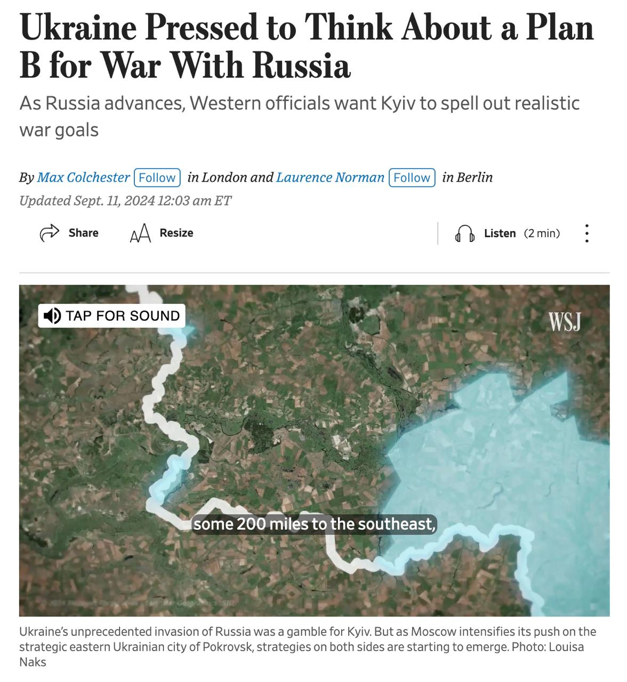
Task: Unmute video with TAP FOR SOUND
Action: point(112,316)
